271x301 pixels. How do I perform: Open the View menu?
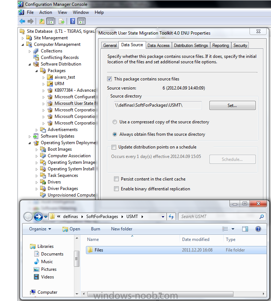coord(62,12)
